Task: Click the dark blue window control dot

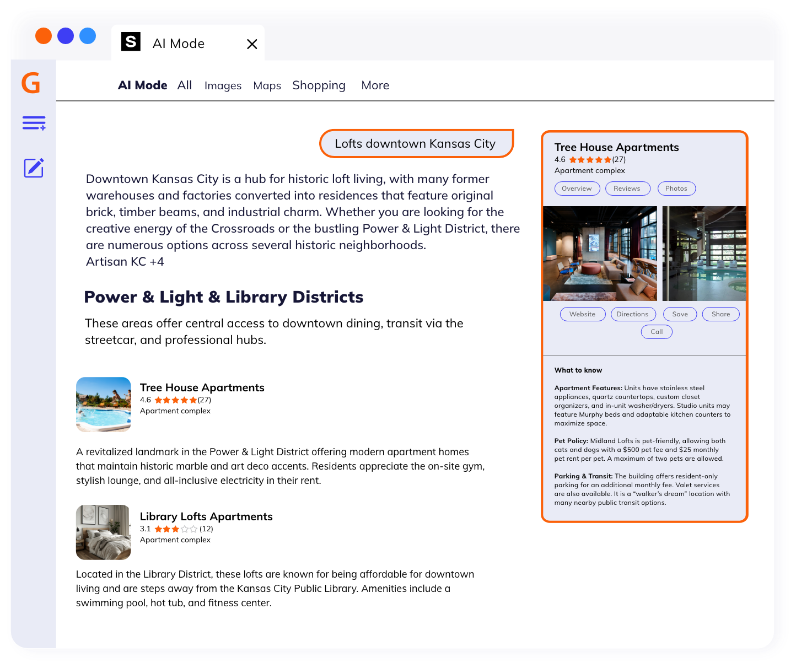Action: click(66, 36)
